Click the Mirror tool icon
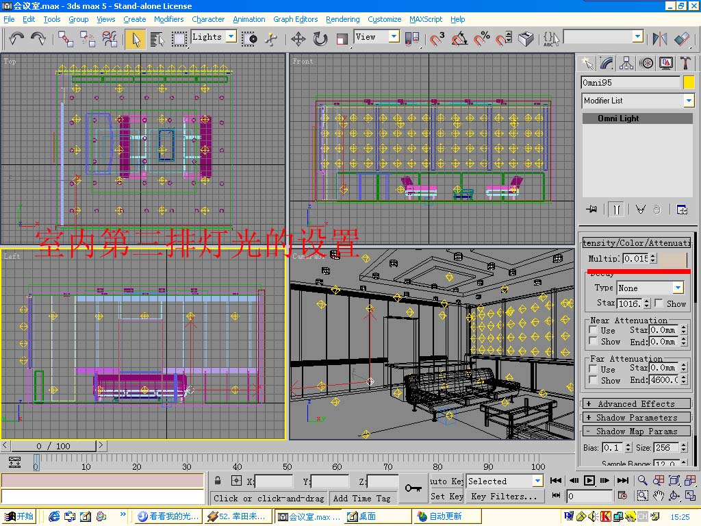Viewport: 701px width, 526px height. click(x=660, y=38)
